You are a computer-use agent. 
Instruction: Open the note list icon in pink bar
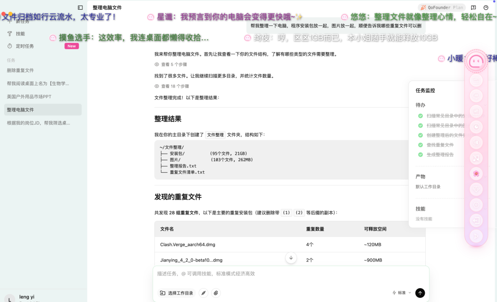click(x=476, y=111)
